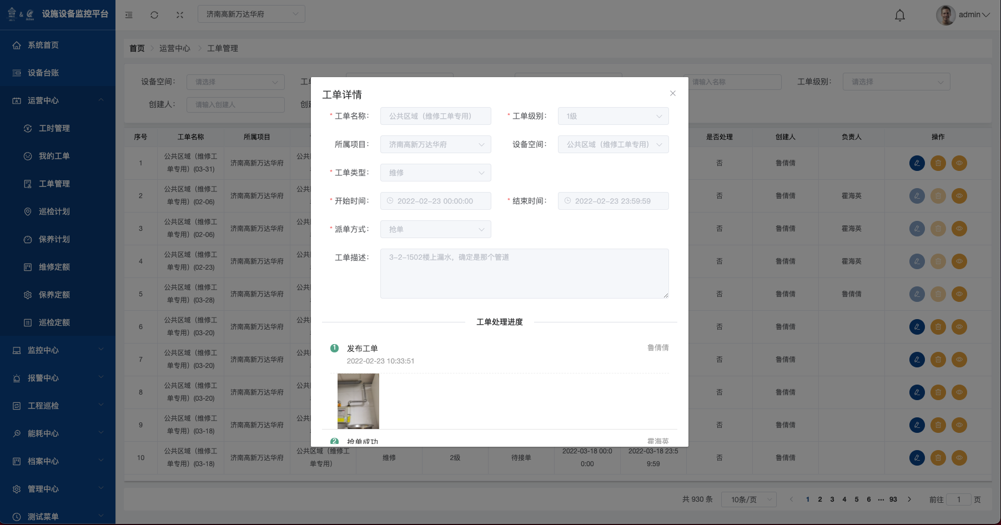Click the blue edit icon in row 1
The height and width of the screenshot is (525, 1001).
click(x=917, y=163)
